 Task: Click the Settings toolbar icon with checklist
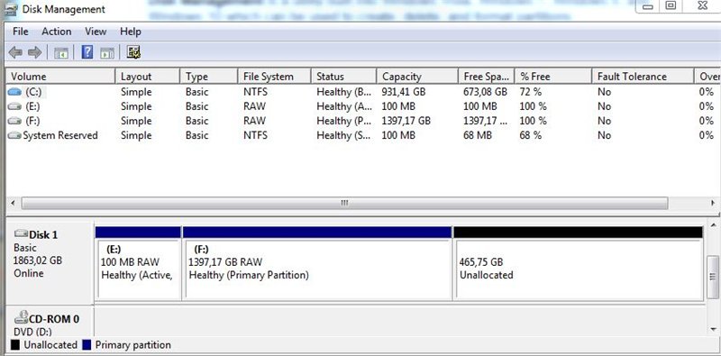pyautogui.click(x=133, y=52)
